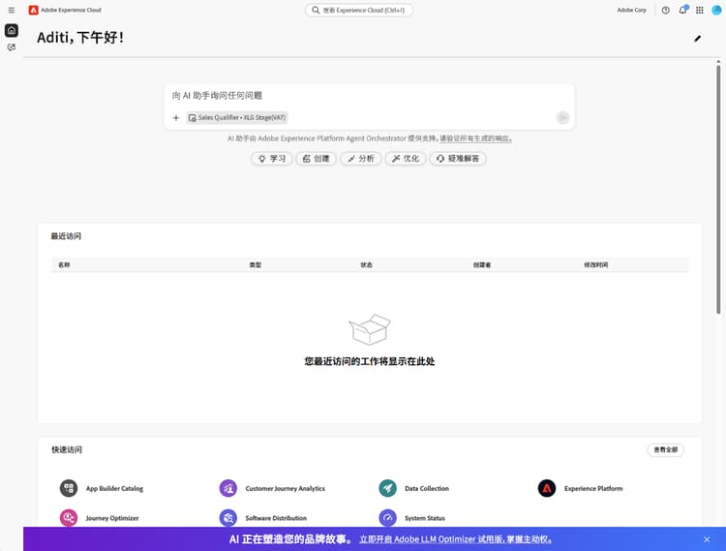The image size is (726, 551).
Task: Click the Journey Optimizer label
Action: [x=112, y=518]
